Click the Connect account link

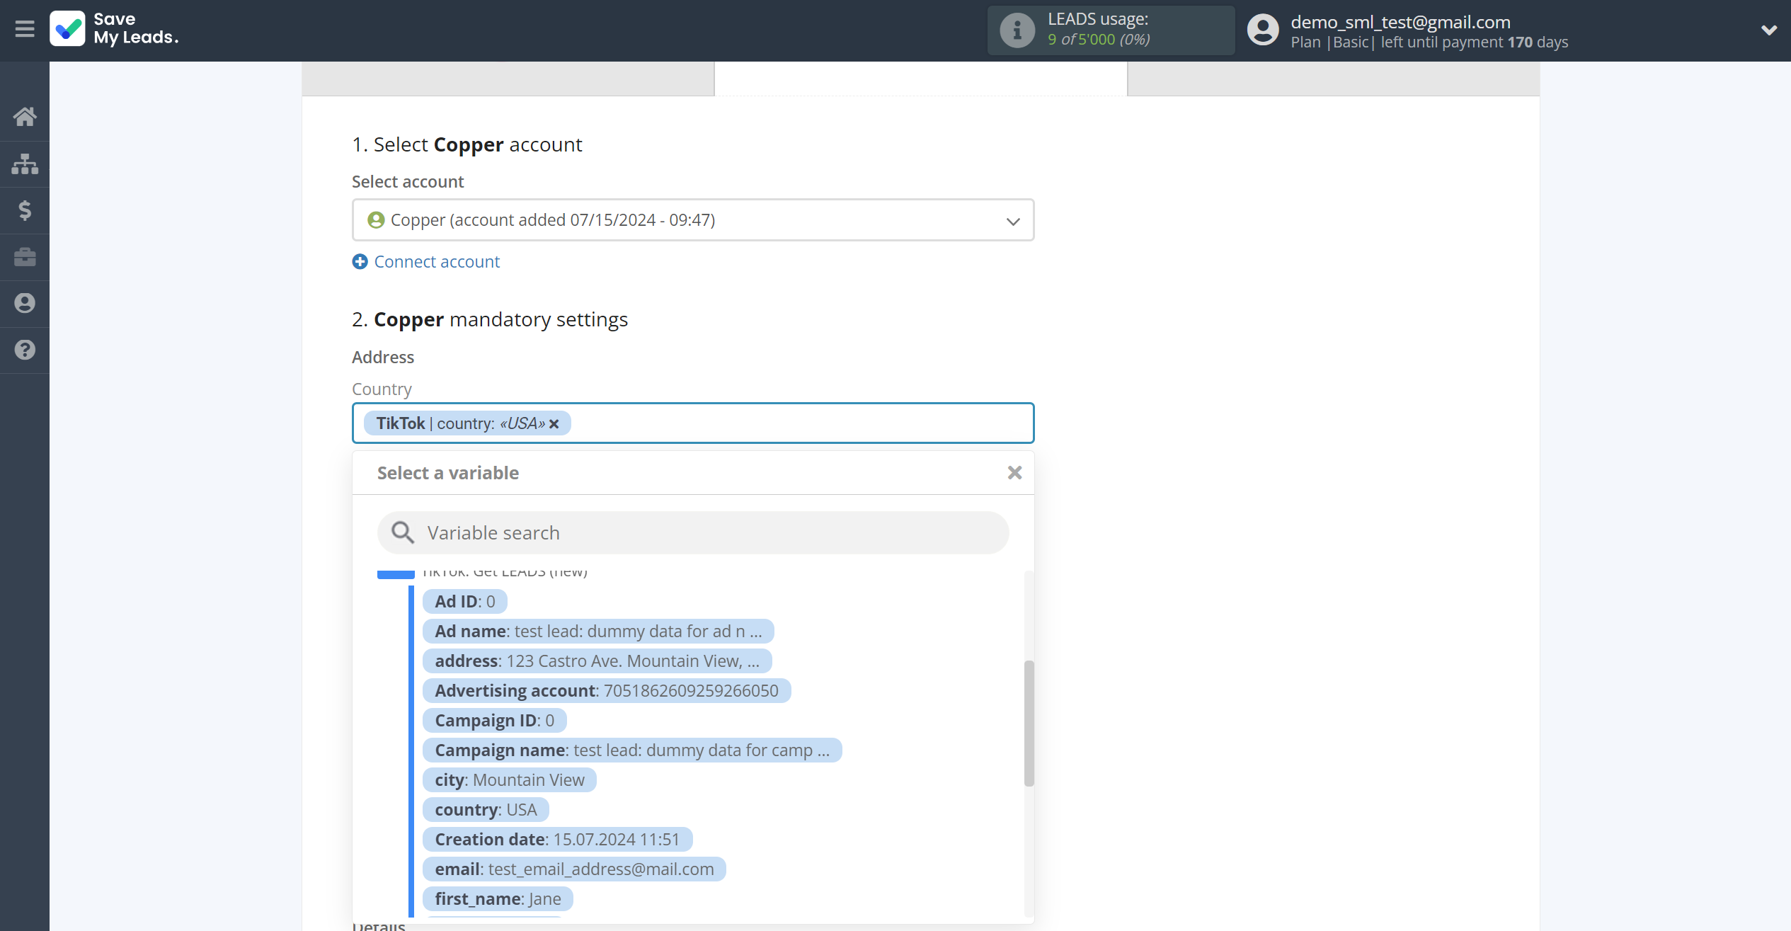pyautogui.click(x=437, y=262)
